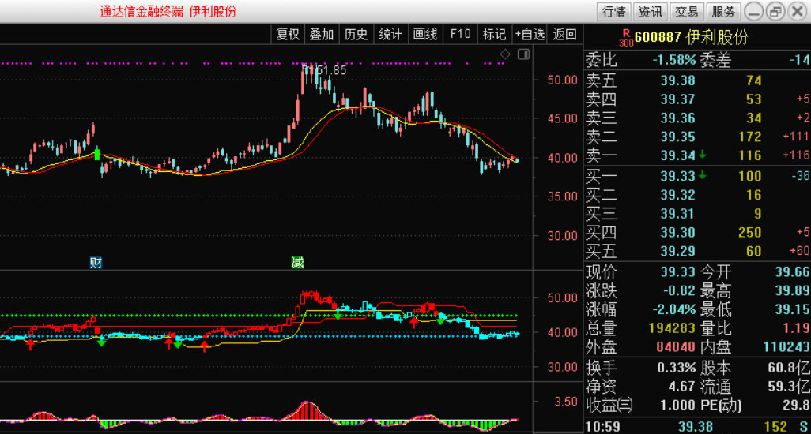Click 3.50 on bottom indicator axis
811x434 pixels.
tap(566, 402)
